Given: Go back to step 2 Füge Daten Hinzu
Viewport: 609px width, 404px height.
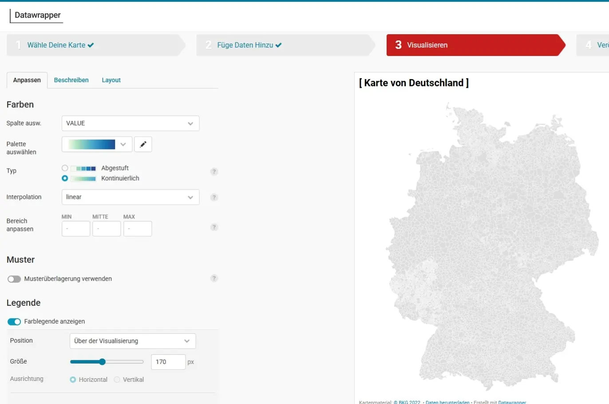Looking at the screenshot, I should [x=249, y=45].
